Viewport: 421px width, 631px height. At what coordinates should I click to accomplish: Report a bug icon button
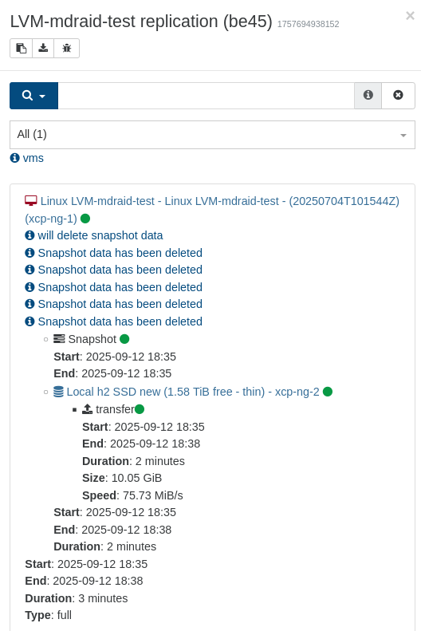[x=67, y=49]
